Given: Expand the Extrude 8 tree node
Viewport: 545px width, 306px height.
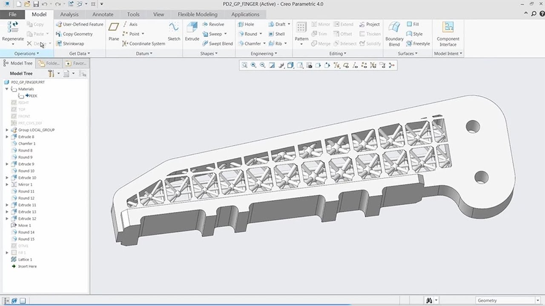Looking at the screenshot, I should (x=7, y=137).
